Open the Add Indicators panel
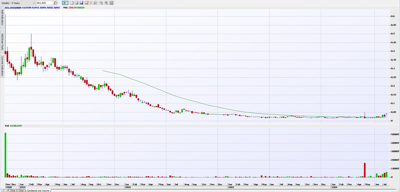 [x=2, y=18]
